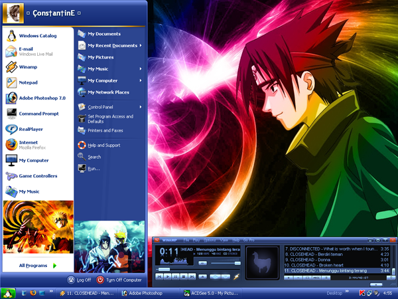Launch Firefox from Quick Launch bar
398x299 pixels.
click(x=33, y=293)
